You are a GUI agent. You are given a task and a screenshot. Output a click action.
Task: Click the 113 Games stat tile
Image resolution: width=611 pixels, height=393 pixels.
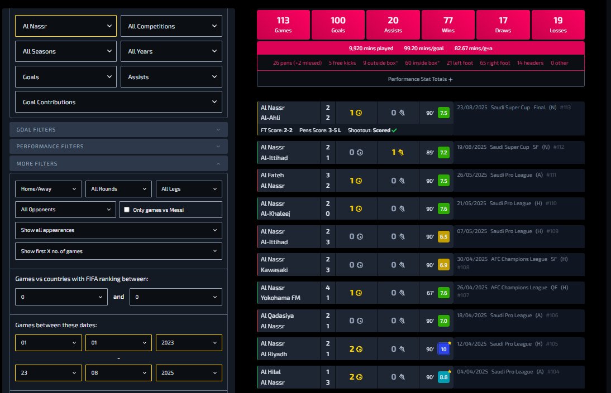tap(283, 25)
